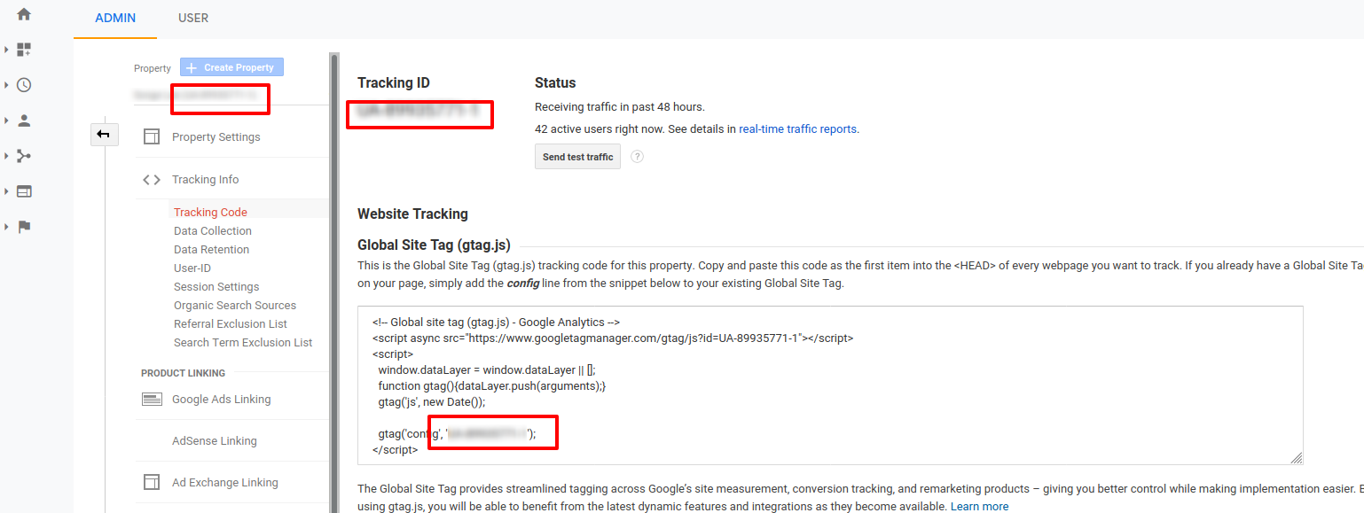Open AdSense Linking

click(x=215, y=441)
